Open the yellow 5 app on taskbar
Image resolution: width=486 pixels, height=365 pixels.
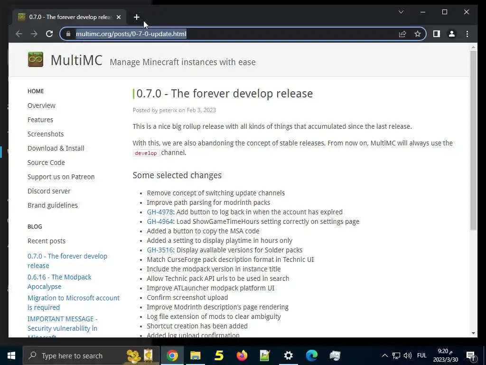click(x=219, y=355)
